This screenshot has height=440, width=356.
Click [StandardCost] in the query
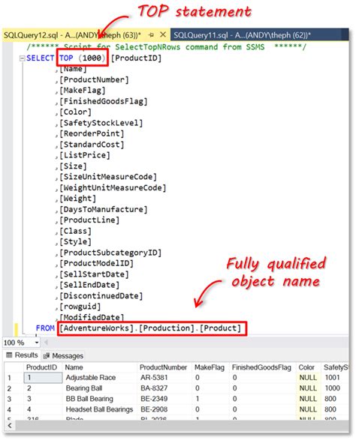(x=92, y=145)
